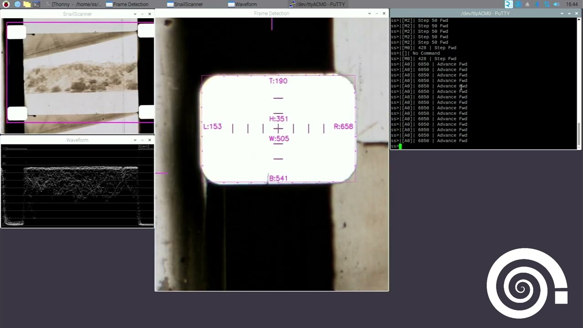
Task: Minimize the Waveform window
Action: (135, 140)
